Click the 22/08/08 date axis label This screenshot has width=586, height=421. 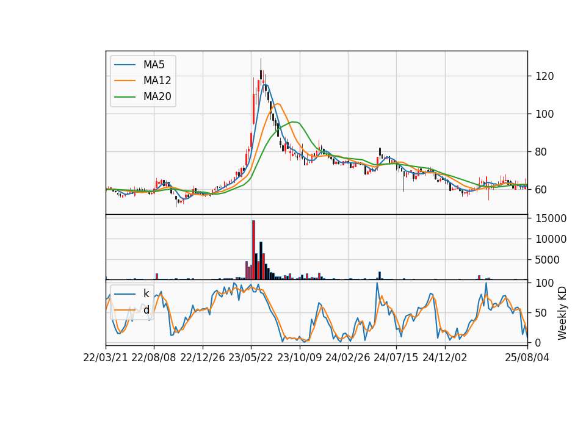coord(154,358)
